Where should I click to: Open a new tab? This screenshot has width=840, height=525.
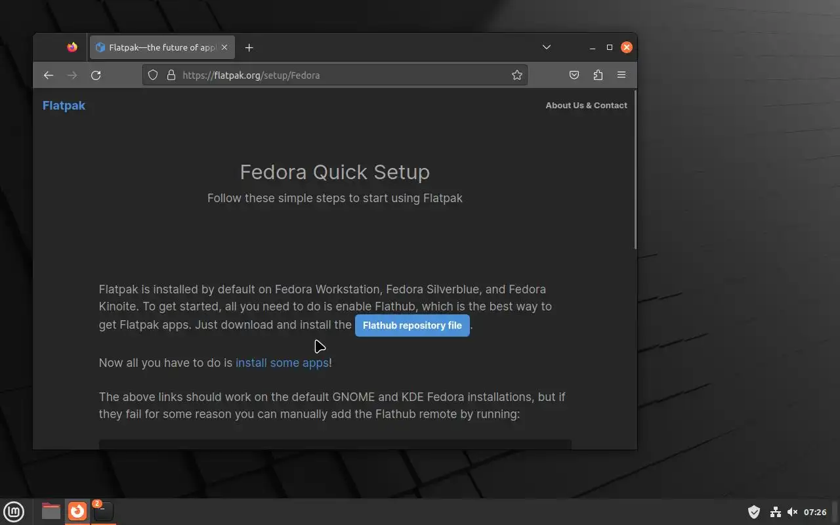click(249, 47)
